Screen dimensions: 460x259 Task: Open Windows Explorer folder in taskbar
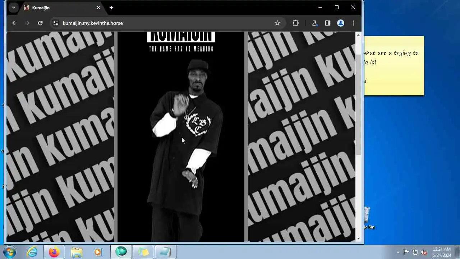point(77,252)
